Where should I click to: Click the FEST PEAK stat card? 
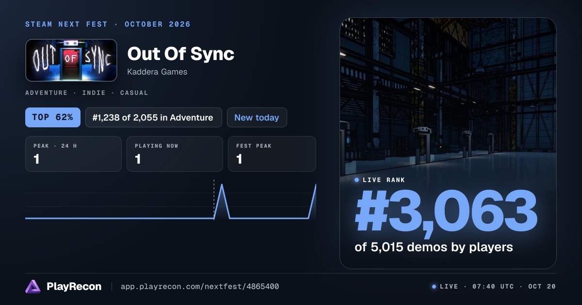pos(272,154)
